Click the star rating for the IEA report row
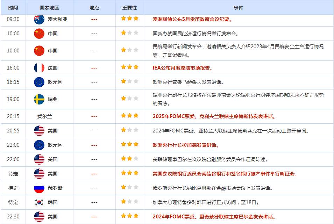Viewport: 334px width, 224px height. tap(130, 67)
